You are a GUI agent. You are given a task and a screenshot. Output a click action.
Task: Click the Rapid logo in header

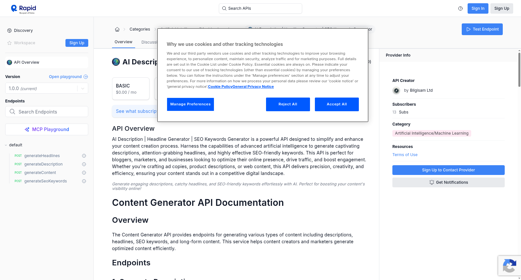click(x=23, y=9)
